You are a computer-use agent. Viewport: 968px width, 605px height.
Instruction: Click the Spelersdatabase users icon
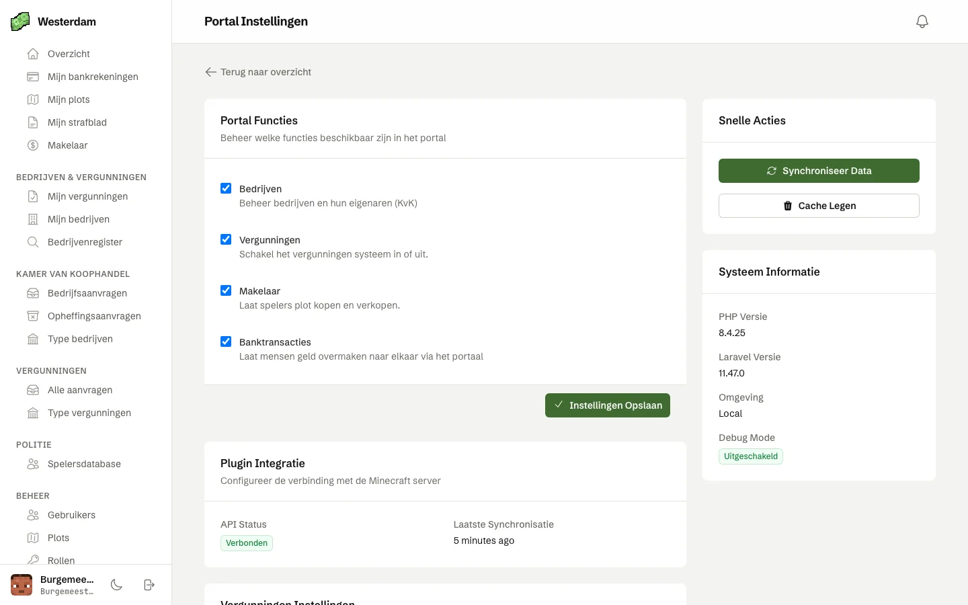[33, 464]
